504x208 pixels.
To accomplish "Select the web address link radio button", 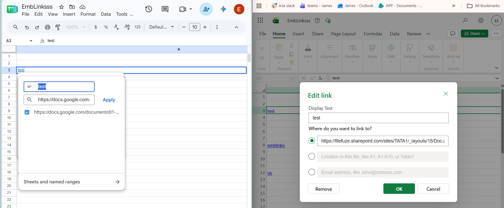I will pos(312,141).
